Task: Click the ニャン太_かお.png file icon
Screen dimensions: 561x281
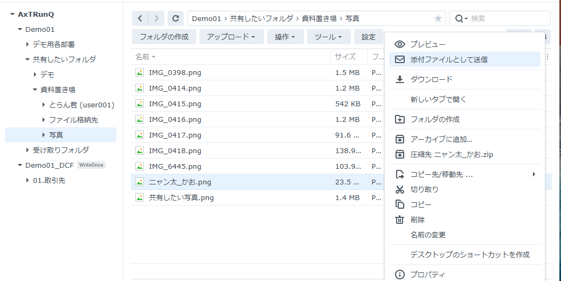Action: (x=140, y=182)
